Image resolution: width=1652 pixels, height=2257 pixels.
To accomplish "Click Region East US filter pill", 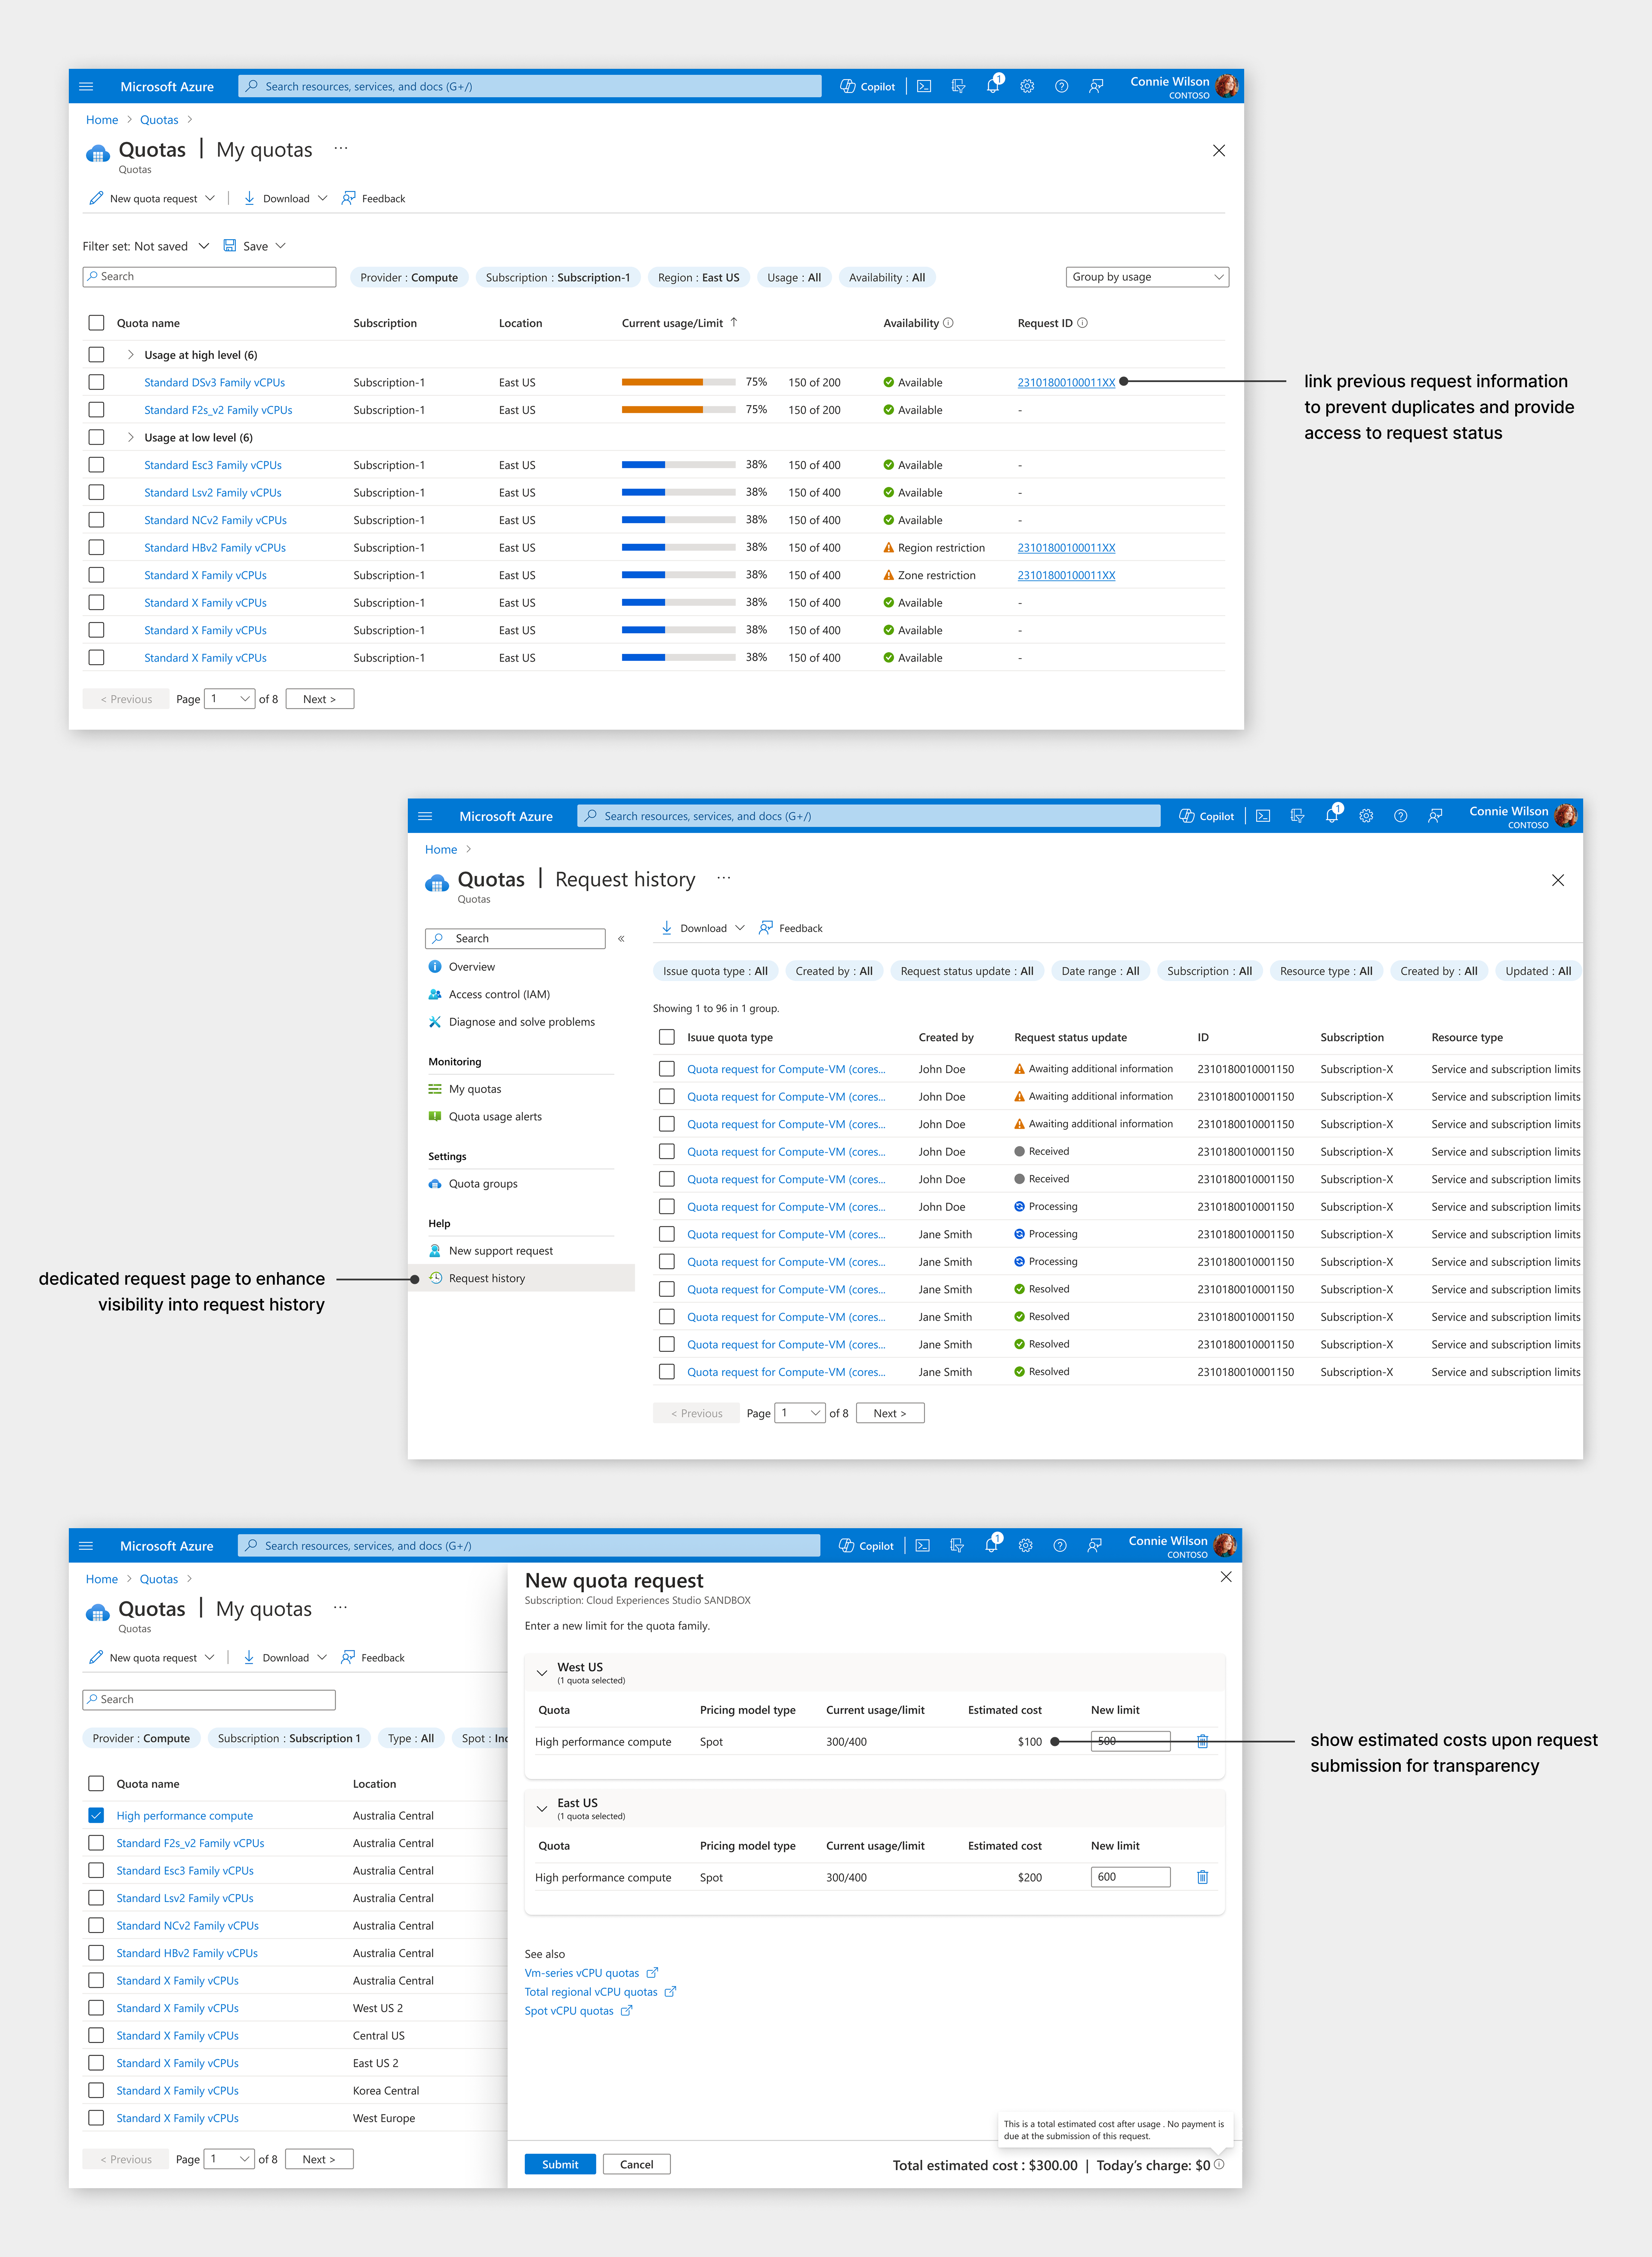I will click(x=699, y=277).
